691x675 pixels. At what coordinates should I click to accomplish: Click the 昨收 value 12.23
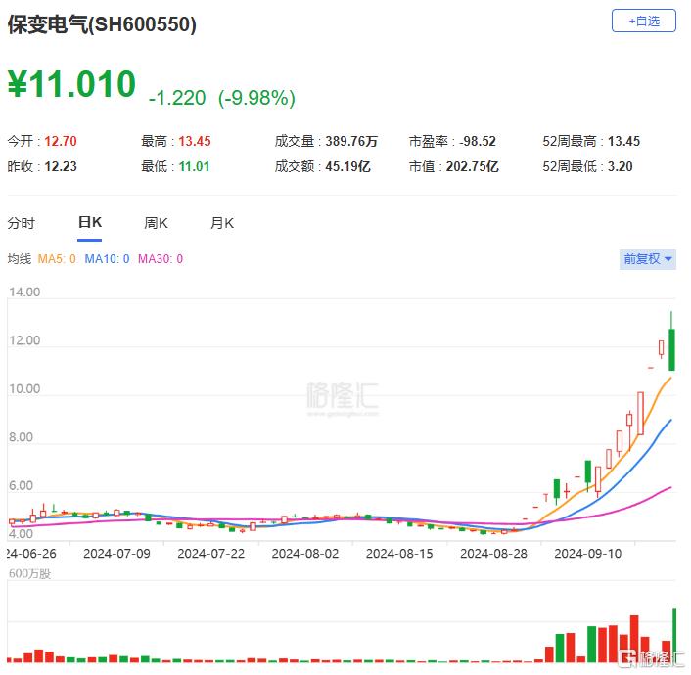pyautogui.click(x=61, y=166)
